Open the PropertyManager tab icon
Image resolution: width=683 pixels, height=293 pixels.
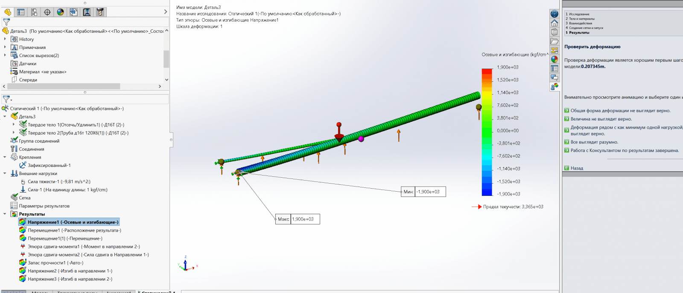(21, 12)
